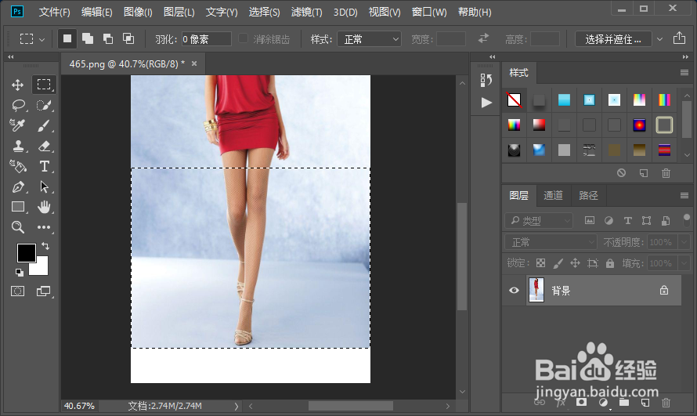Open the 样式 style dropdown
Viewport: 697px width, 416px height.
coord(370,38)
